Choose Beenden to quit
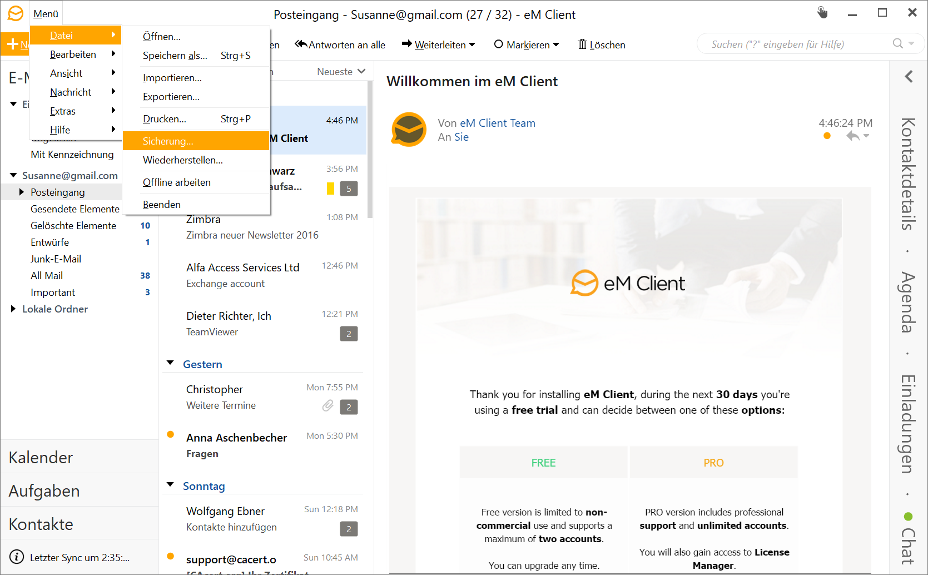928x575 pixels. pos(196,204)
